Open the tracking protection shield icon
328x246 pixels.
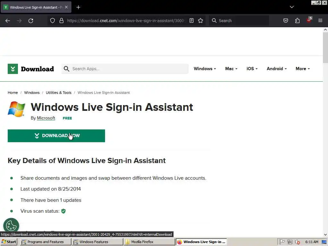(53, 20)
